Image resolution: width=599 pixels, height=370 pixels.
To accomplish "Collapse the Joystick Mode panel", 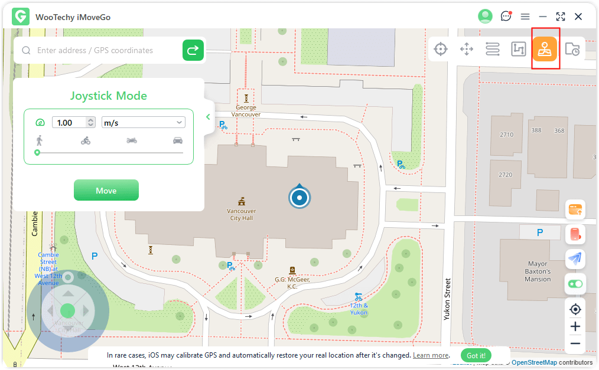I will click(x=208, y=117).
